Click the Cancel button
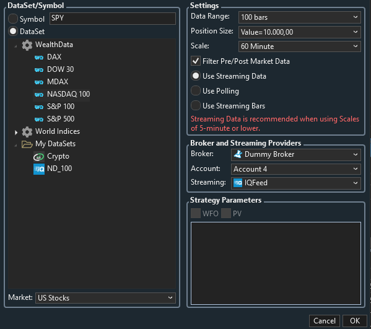The image size is (371, 329). [325, 321]
